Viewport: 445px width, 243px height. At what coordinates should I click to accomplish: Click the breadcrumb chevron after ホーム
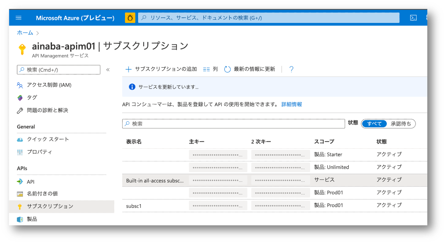pos(38,33)
